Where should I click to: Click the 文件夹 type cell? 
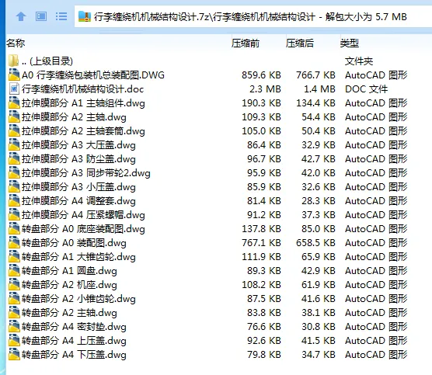pyautogui.click(x=359, y=61)
